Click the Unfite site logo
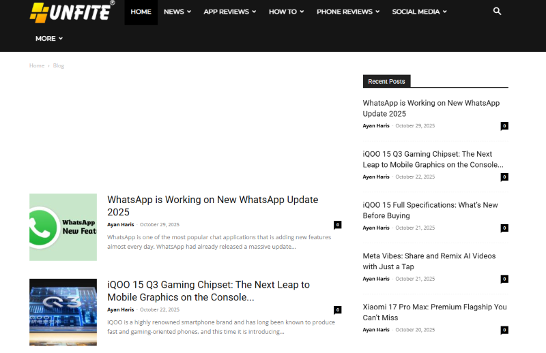Image resolution: width=546 pixels, height=353 pixels. (x=72, y=12)
